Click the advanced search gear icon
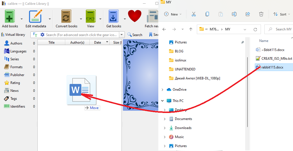The image size is (293, 151). 42,35
